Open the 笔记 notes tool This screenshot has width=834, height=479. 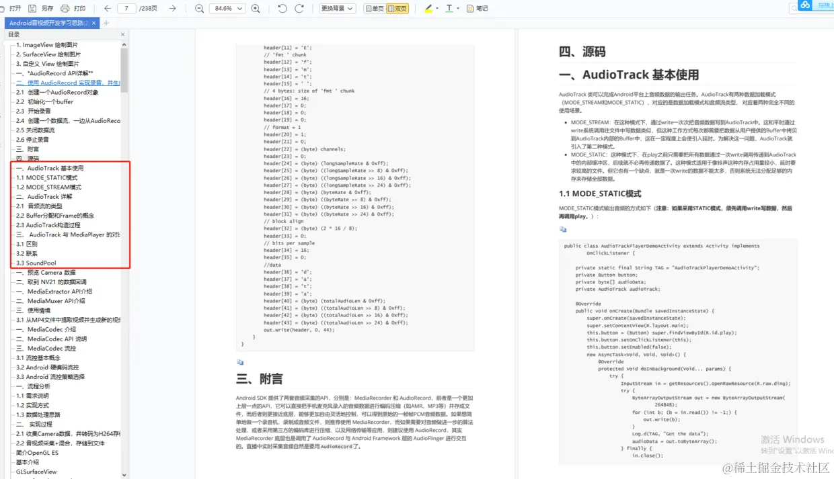pos(478,9)
